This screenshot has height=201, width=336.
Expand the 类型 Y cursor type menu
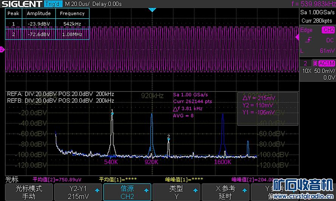(176, 192)
